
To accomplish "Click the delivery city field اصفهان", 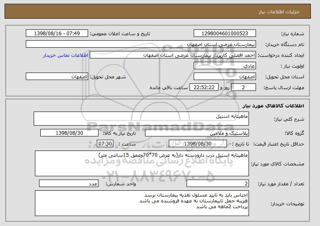I will click(57, 77).
